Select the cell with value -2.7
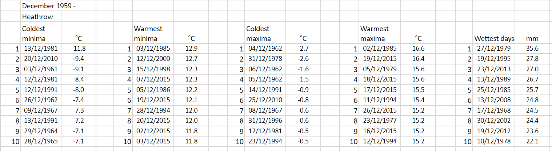The image size is (552, 151). click(x=303, y=49)
